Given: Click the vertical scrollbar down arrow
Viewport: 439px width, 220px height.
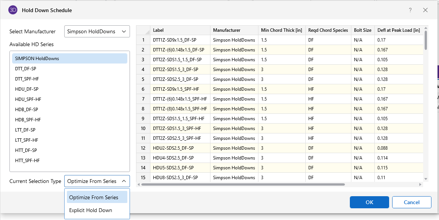Looking at the screenshot, I should coord(426,179).
